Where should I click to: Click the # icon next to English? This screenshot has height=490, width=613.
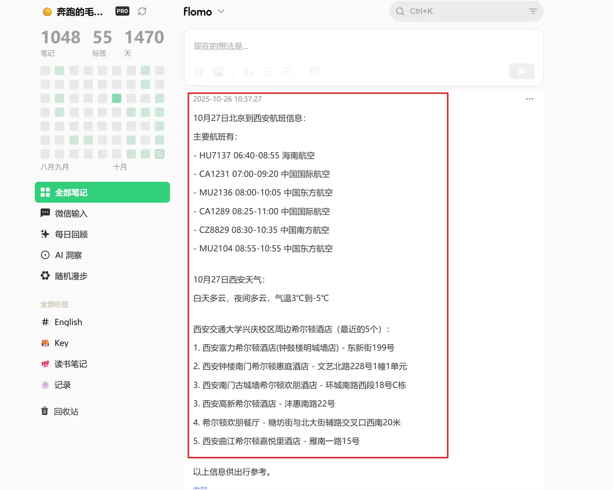pos(45,322)
